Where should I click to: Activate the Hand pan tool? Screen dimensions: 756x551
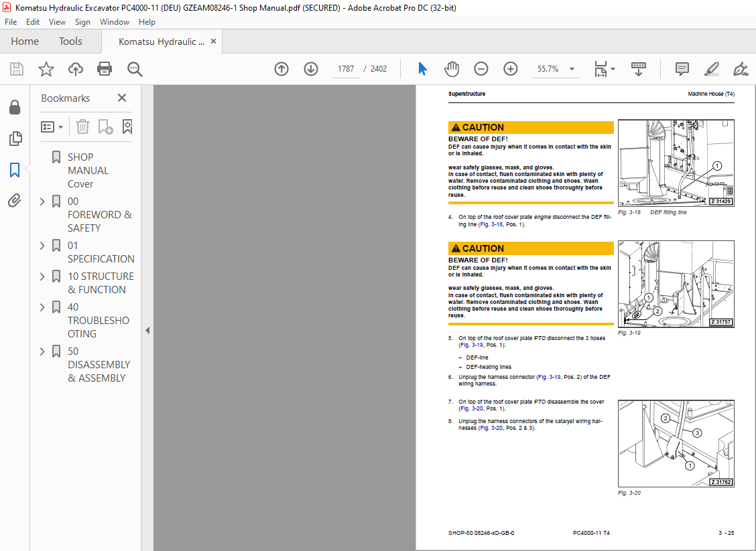pos(452,69)
